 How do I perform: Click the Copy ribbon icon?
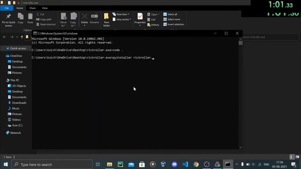point(21,16)
